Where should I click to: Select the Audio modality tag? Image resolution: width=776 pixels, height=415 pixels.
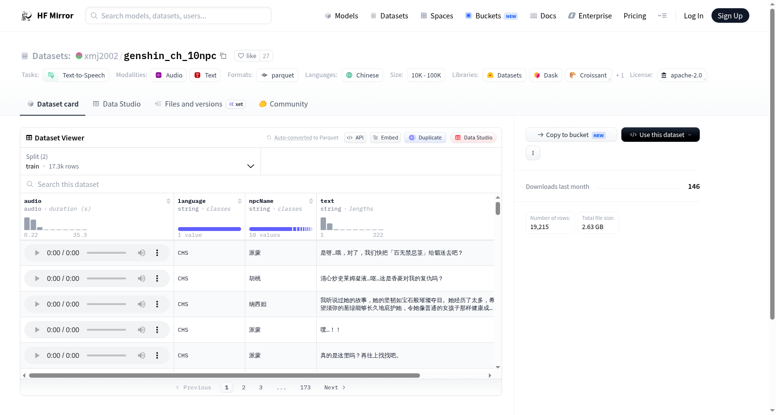(169, 76)
